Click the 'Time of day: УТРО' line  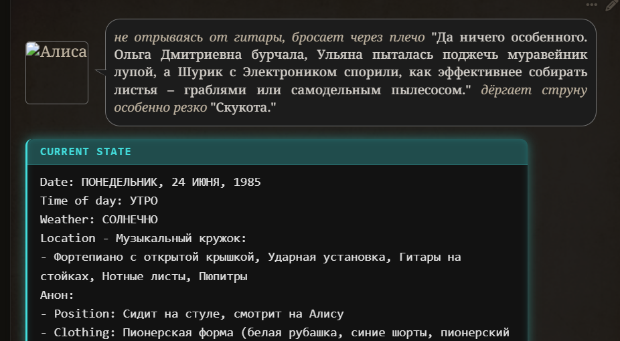pos(99,201)
